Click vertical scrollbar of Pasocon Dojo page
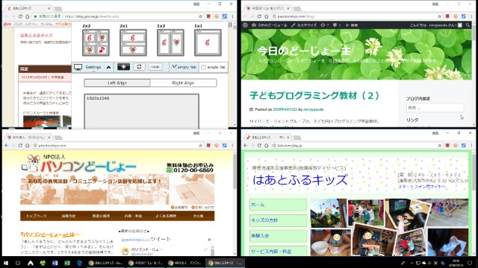Image resolution: width=478 pixels, height=268 pixels. pyautogui.click(x=235, y=203)
